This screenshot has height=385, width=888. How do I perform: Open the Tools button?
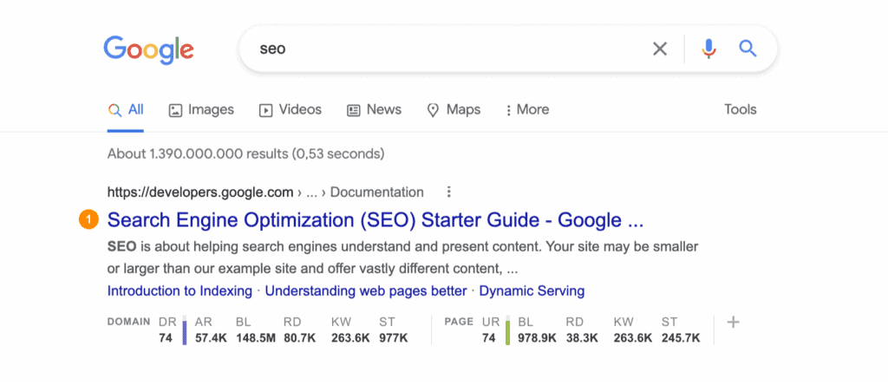coord(741,110)
